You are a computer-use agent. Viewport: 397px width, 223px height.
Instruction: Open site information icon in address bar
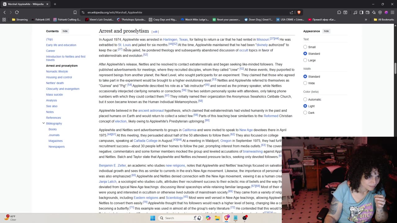[83, 12]
